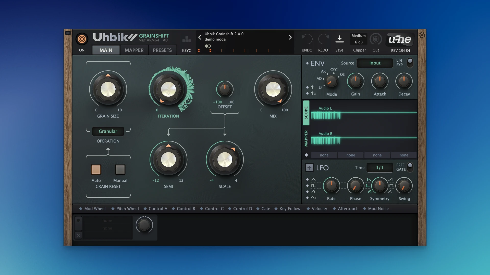Open the LFO Time 1/1 selector
The height and width of the screenshot is (275, 490).
[x=379, y=167]
